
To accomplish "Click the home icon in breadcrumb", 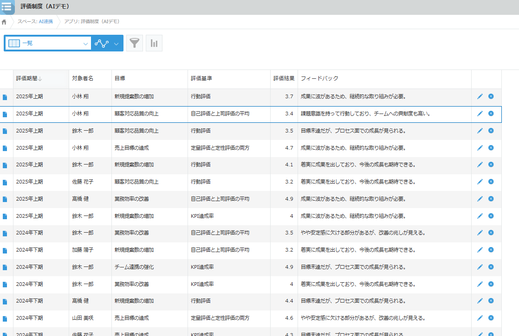I will click(x=4, y=22).
